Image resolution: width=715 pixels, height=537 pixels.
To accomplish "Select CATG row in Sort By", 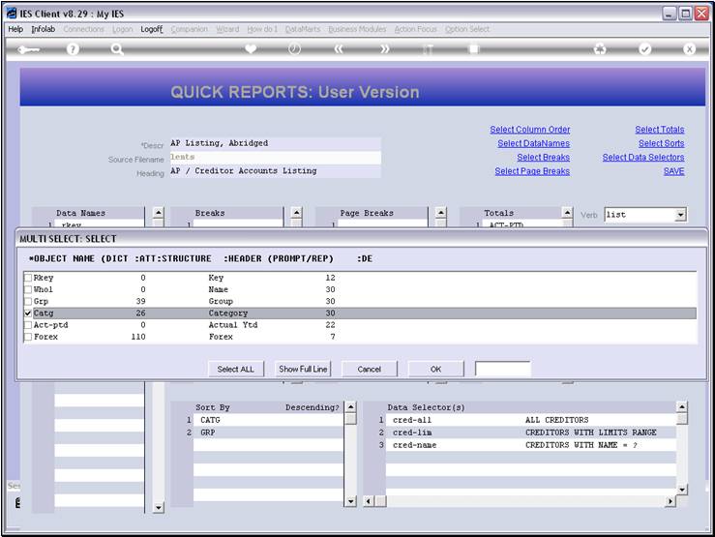I will pos(268,420).
